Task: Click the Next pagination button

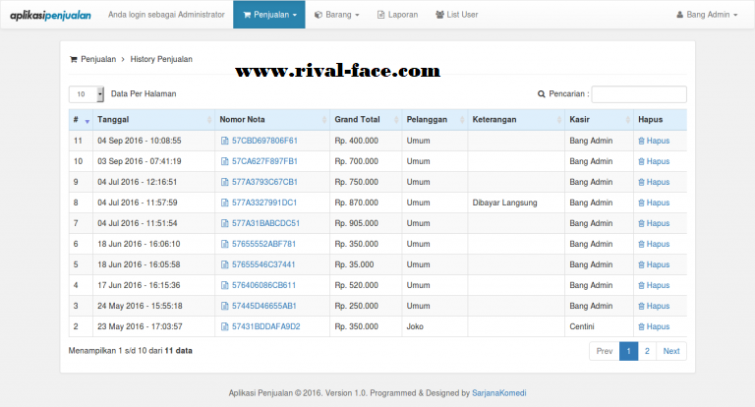Action: [671, 351]
